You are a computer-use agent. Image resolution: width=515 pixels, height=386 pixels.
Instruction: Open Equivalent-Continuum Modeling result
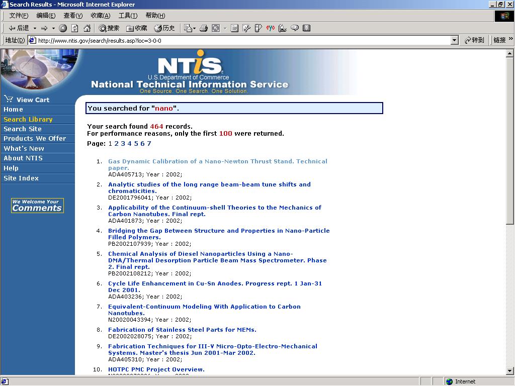[204, 310]
